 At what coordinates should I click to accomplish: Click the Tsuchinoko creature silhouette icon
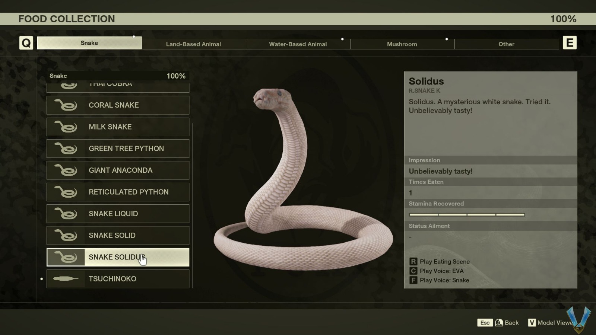click(66, 279)
